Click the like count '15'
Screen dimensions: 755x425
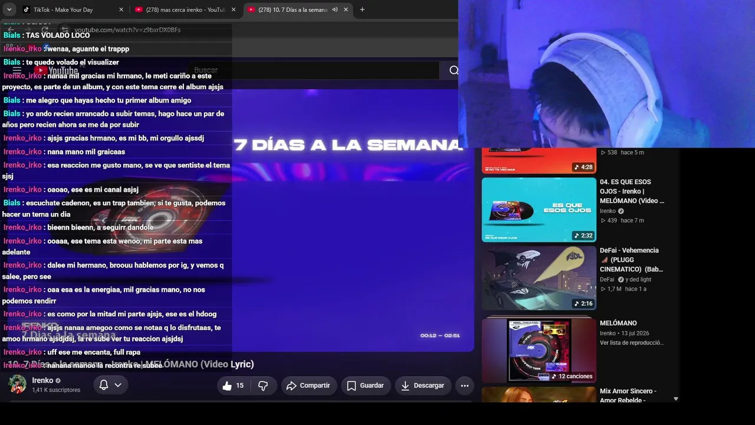coord(239,385)
